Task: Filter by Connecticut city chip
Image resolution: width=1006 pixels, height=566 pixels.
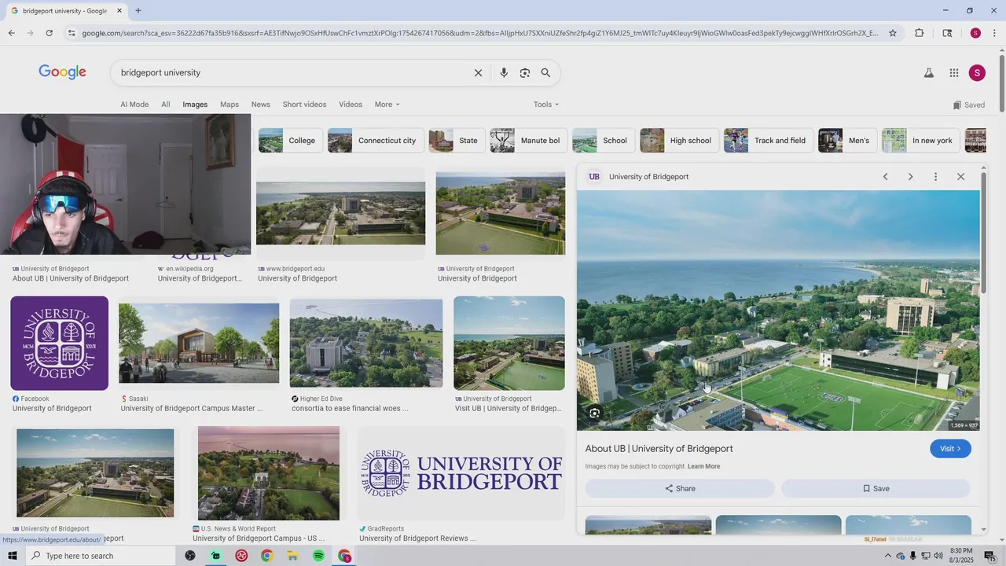Action: pos(376,141)
